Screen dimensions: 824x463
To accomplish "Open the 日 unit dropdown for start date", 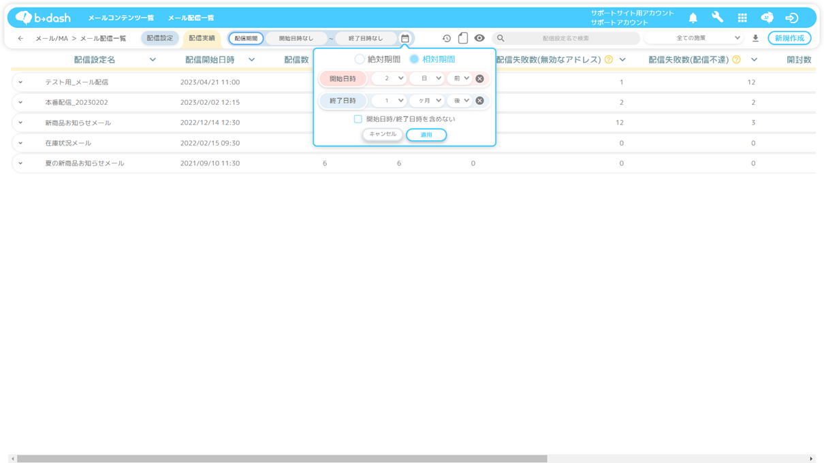I will click(x=427, y=79).
